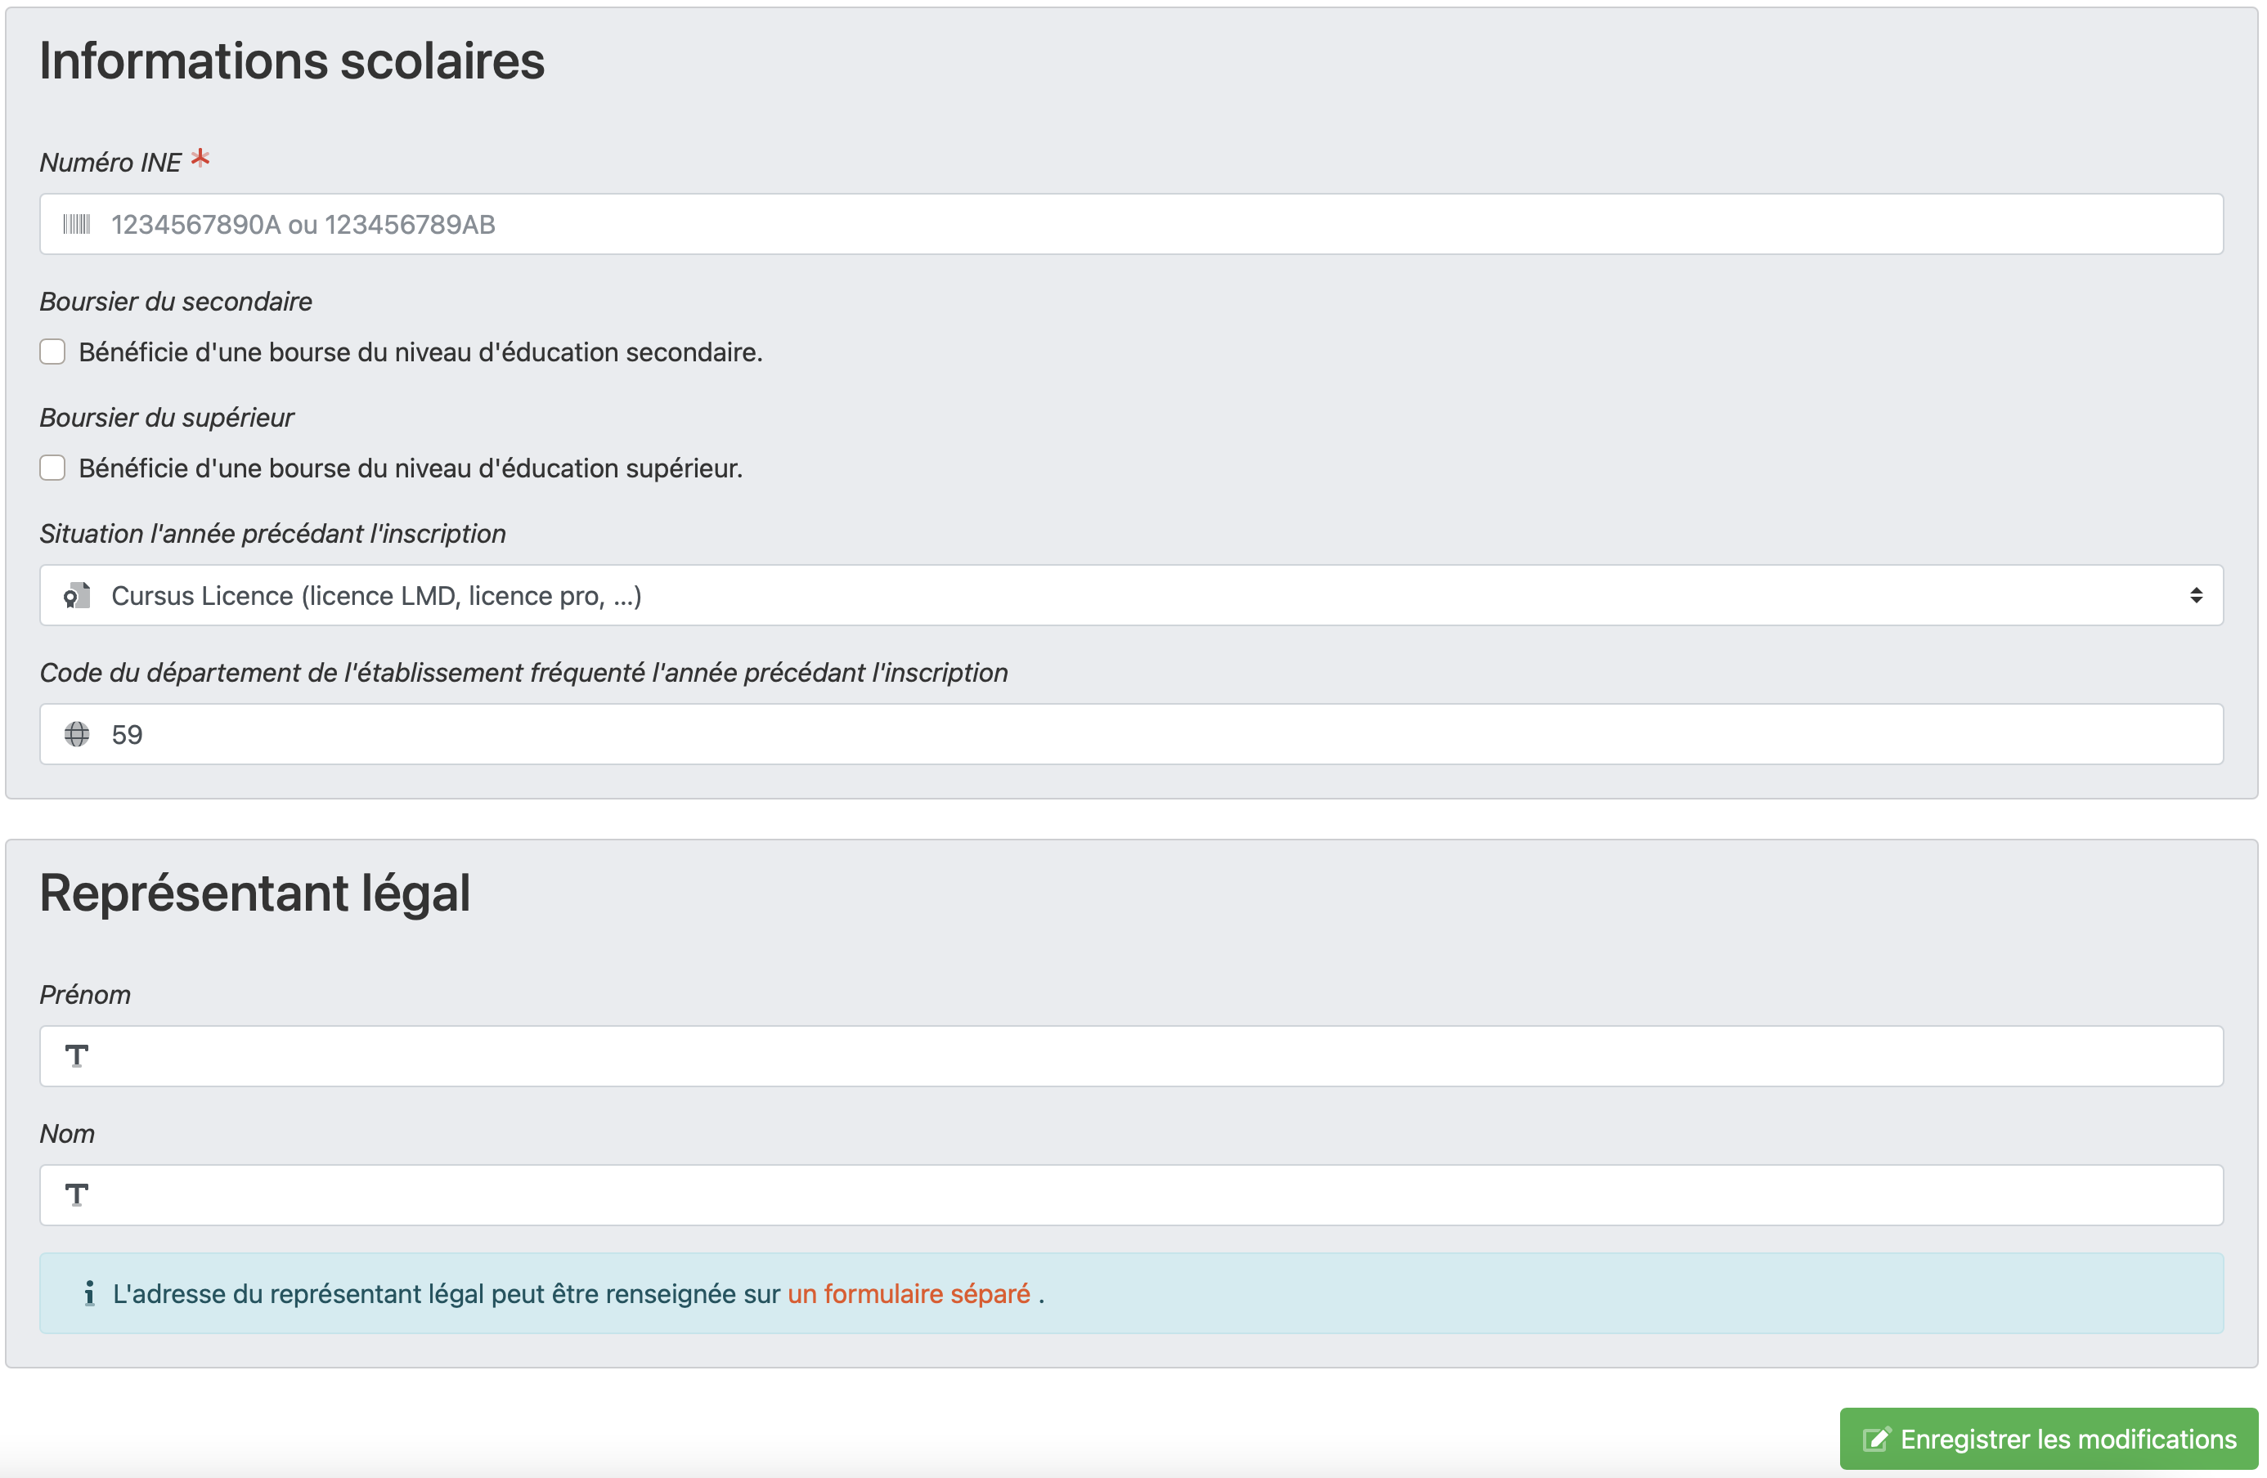The width and height of the screenshot is (2267, 1478).
Task: Select the Représentant légal section heading
Action: coord(254,891)
